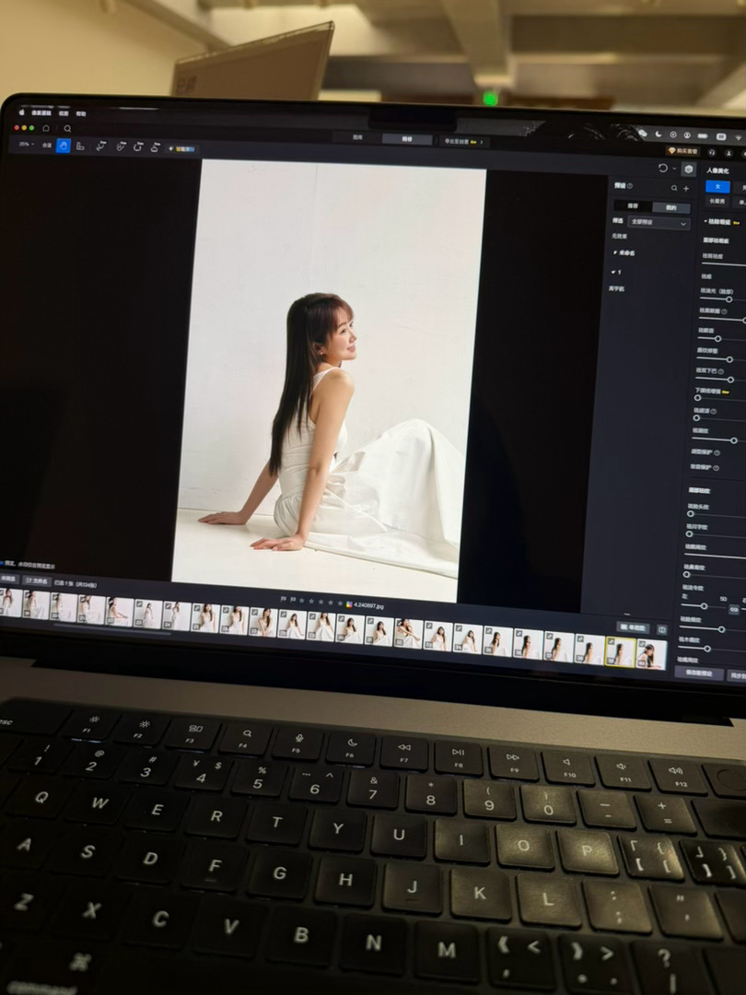Click the help icon next to 预设 title
746x995 pixels.
pos(630,186)
